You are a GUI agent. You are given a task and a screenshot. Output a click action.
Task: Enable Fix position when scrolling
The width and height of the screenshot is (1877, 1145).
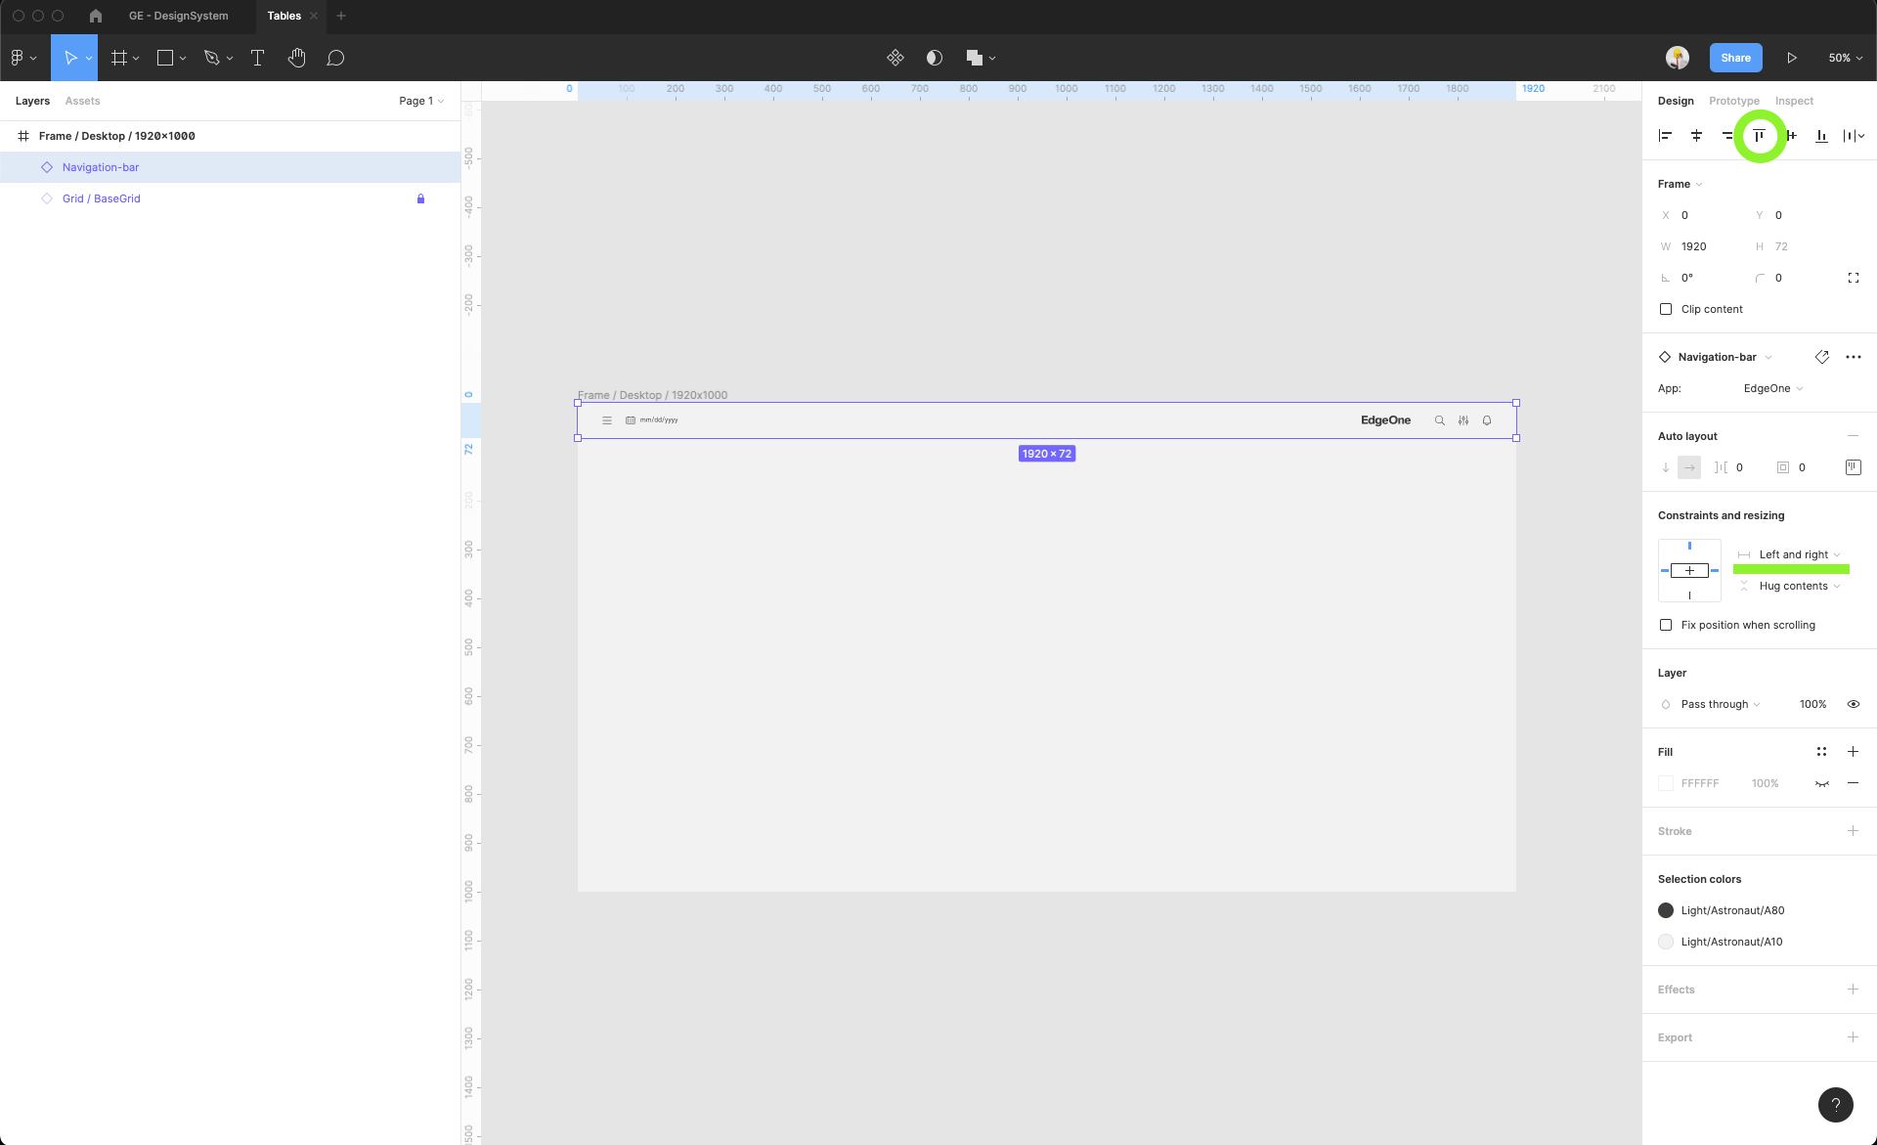[x=1666, y=625]
